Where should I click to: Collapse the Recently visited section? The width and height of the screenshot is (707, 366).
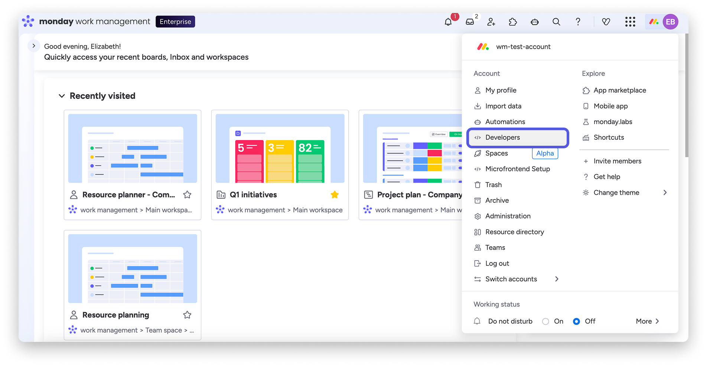click(x=62, y=96)
